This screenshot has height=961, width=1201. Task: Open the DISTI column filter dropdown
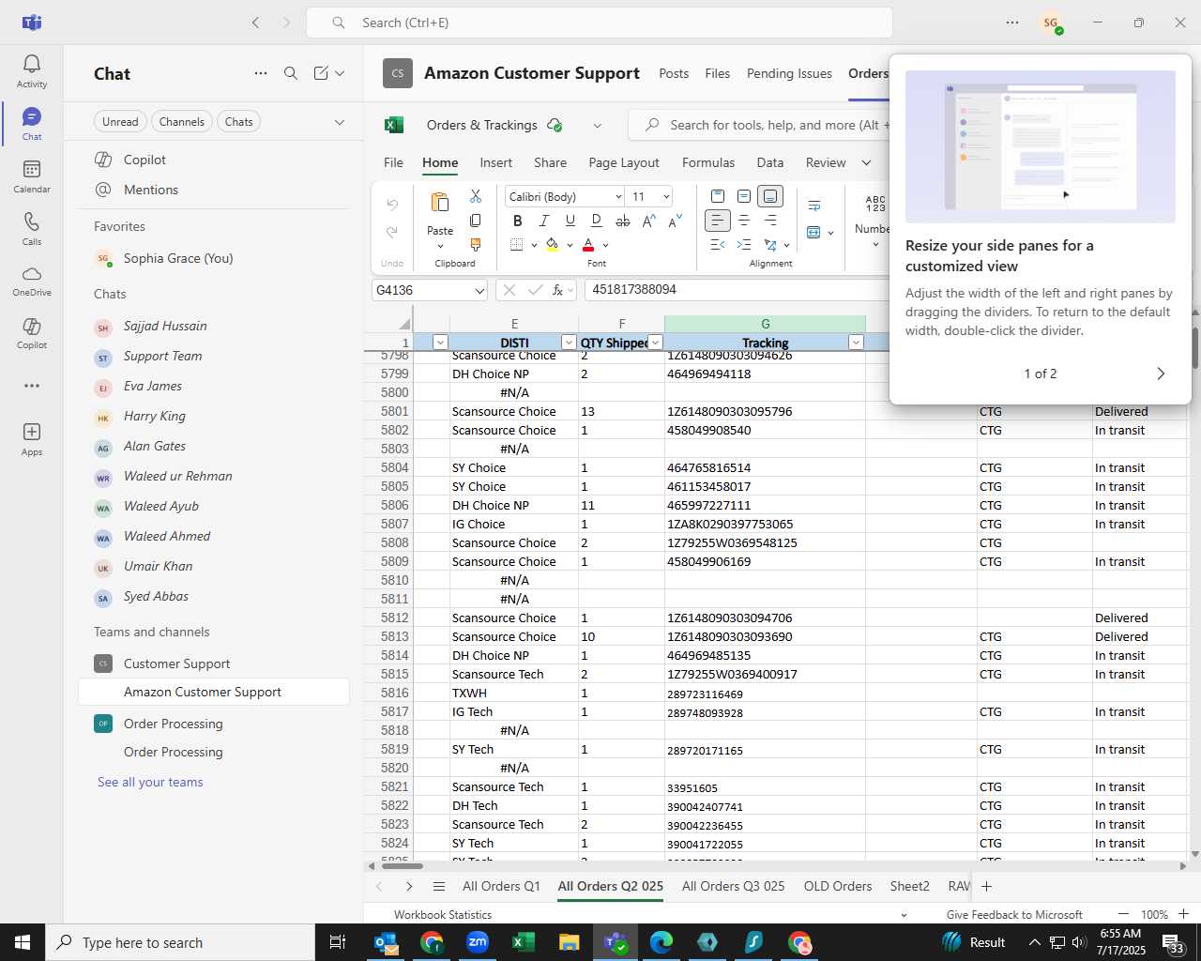569,343
